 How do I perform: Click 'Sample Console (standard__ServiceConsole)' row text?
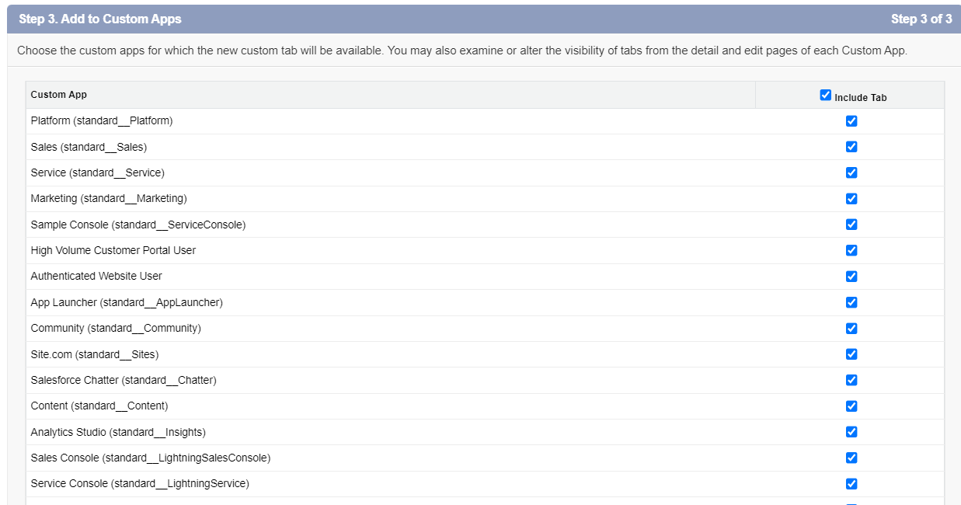(138, 225)
